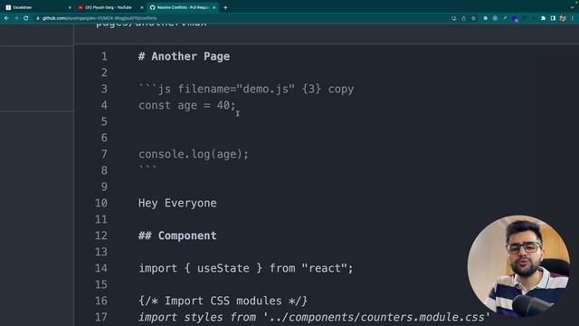Bookmark this page with the star icon
Screen dimensions: 579x326
coord(473,18)
